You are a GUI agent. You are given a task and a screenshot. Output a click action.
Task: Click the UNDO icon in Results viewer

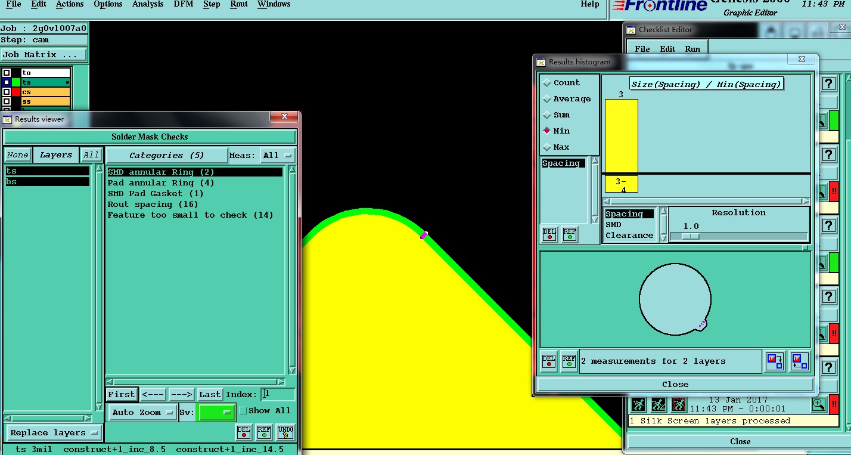coord(285,432)
